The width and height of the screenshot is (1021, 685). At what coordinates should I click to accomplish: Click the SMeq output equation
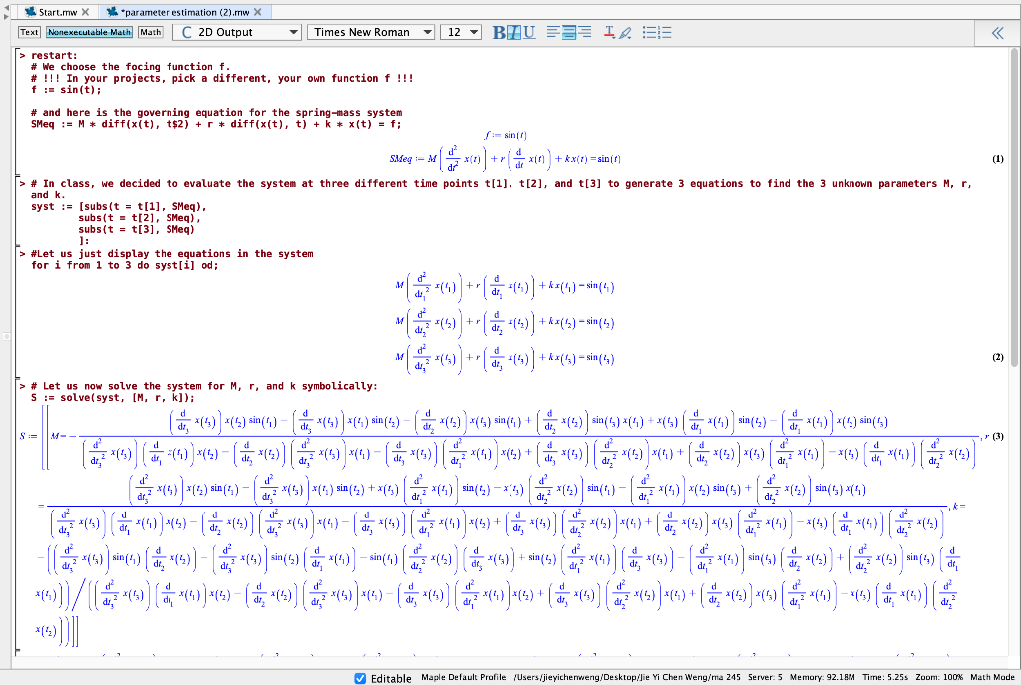(x=505, y=159)
